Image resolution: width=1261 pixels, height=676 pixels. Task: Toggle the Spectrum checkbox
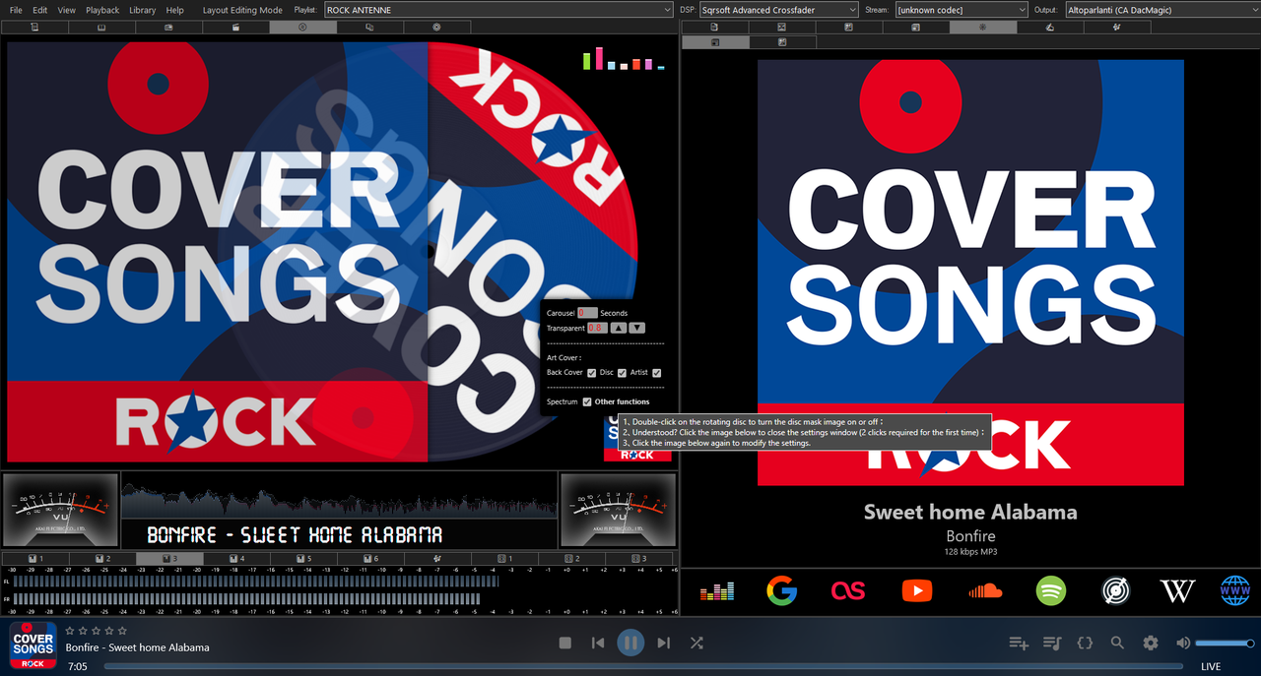pos(587,401)
